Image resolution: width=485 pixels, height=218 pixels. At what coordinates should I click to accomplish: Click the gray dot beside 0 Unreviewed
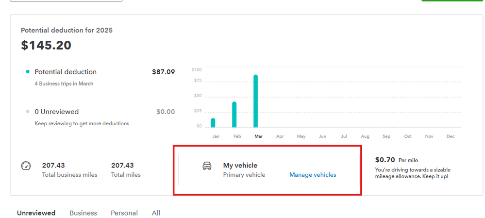click(x=28, y=112)
